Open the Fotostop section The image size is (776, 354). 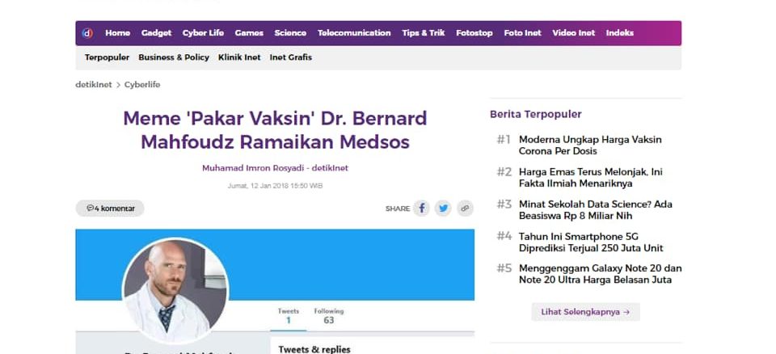click(474, 33)
